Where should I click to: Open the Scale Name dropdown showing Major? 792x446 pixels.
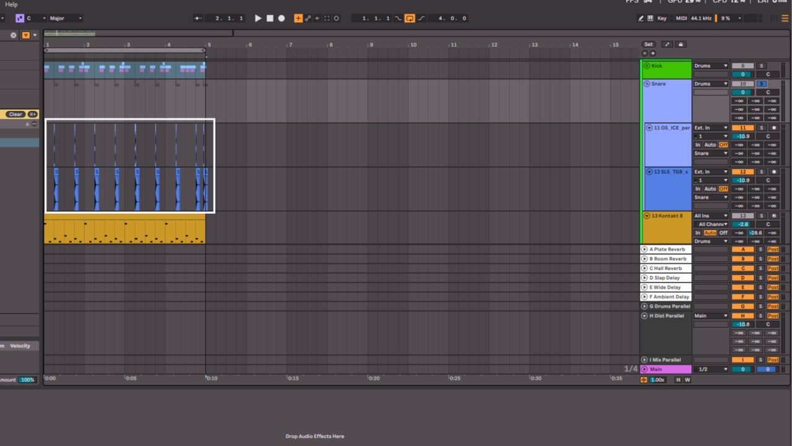[x=66, y=19]
